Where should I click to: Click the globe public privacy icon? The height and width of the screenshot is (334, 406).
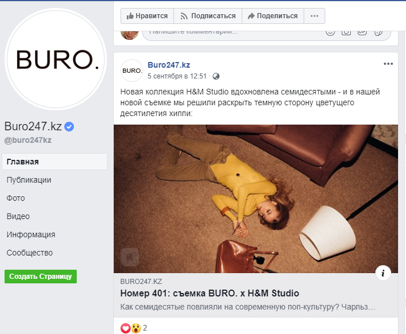click(216, 76)
